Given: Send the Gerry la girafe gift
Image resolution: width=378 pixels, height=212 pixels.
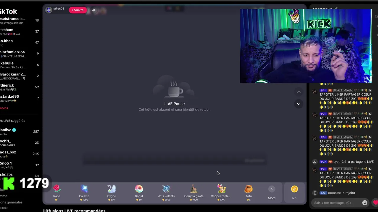Looking at the screenshot, I should click(x=194, y=193).
